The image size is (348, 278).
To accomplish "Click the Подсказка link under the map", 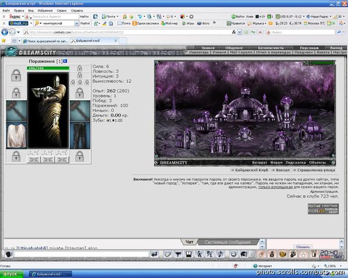I will 296,163.
